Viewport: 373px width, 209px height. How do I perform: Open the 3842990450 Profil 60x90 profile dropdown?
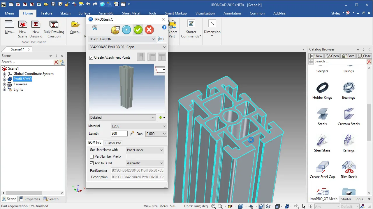(x=128, y=47)
